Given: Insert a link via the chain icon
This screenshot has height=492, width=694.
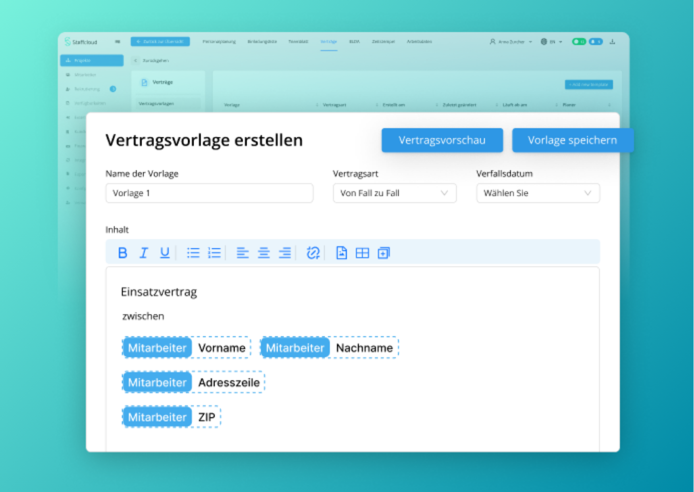Looking at the screenshot, I should point(313,253).
